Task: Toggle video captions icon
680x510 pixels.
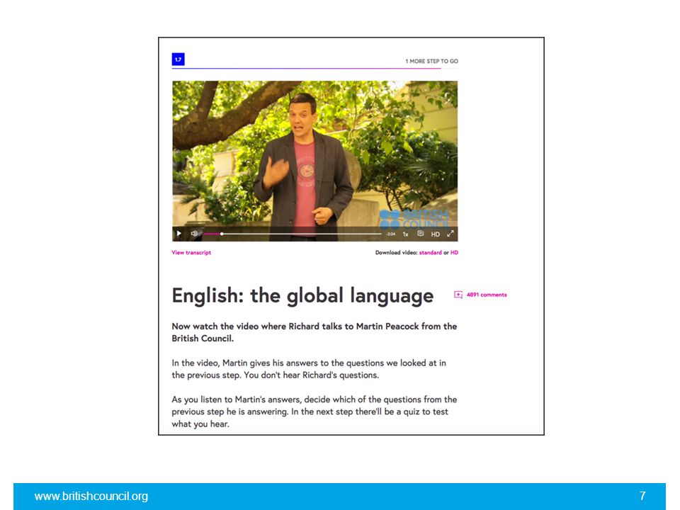Action: (420, 233)
